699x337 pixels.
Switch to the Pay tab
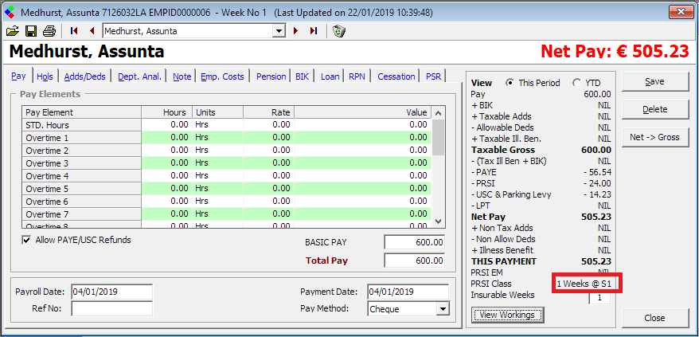19,76
